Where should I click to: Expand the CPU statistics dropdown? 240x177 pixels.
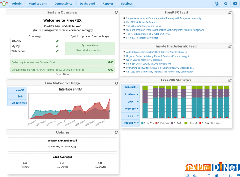click(130, 102)
